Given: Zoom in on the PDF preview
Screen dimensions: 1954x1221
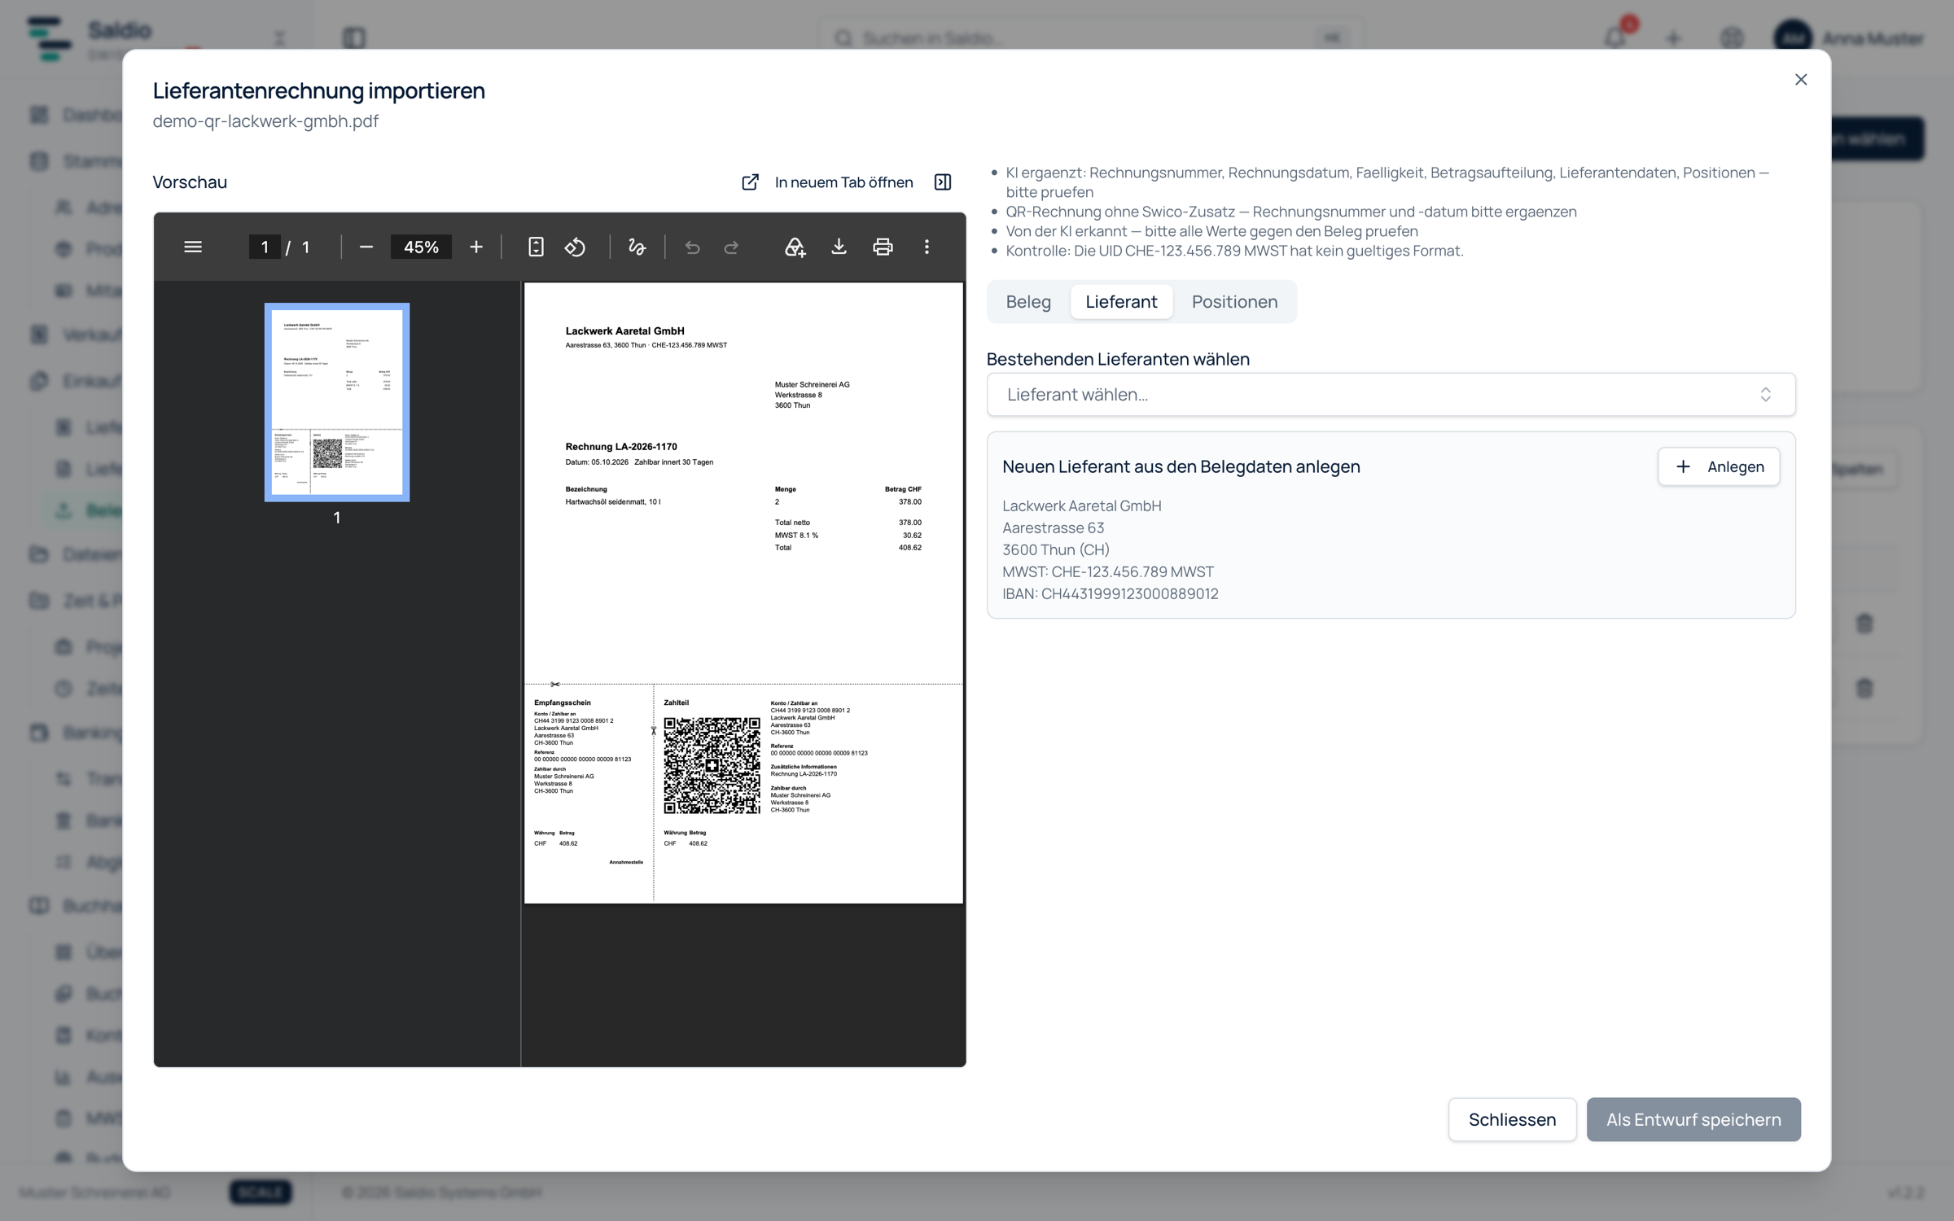Looking at the screenshot, I should tap(476, 247).
